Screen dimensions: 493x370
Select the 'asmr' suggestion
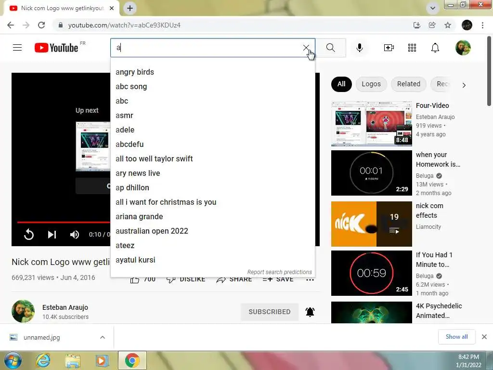212,116
